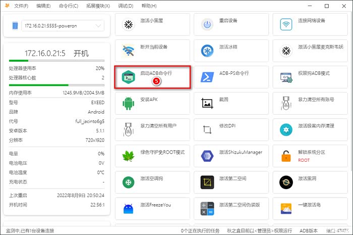
Task: Open the 帮助(H) menu
Action: pyautogui.click(x=149, y=6)
